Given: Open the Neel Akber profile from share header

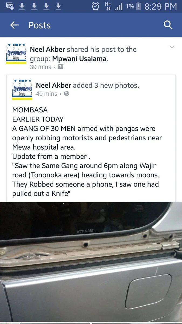Looking at the screenshot, I should [47, 49].
